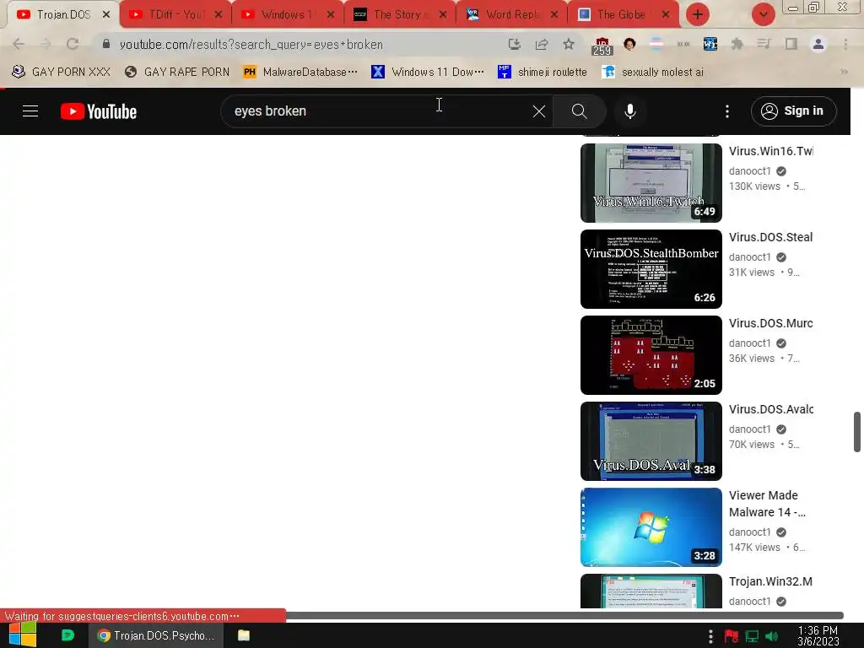Open the media control playlist icon
This screenshot has height=648, width=864.
coord(764,44)
